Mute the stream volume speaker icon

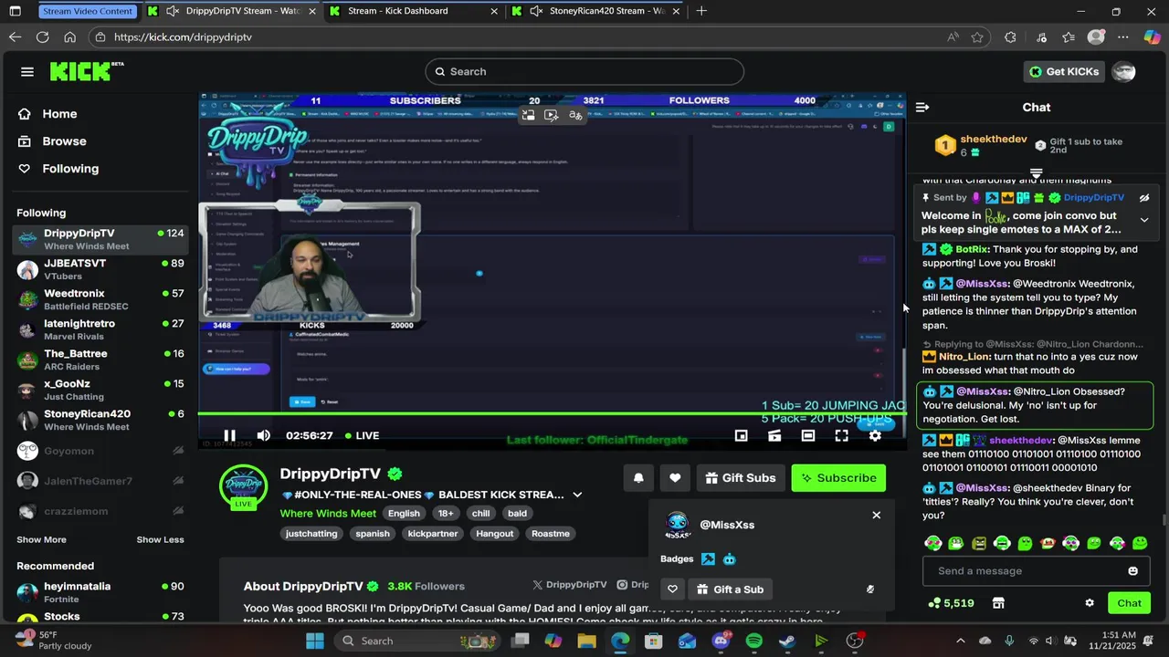point(263,435)
